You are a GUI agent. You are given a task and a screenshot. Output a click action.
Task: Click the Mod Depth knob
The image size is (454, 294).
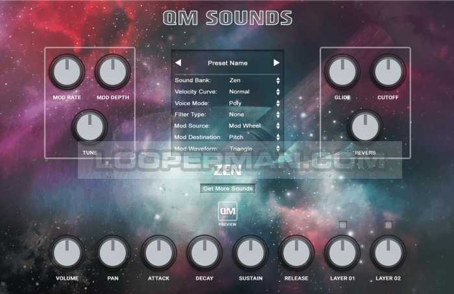point(112,72)
